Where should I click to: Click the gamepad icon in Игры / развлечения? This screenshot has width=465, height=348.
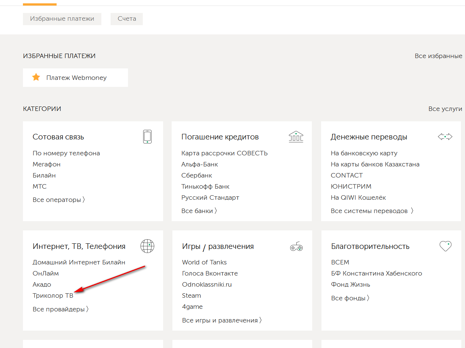[x=296, y=246]
